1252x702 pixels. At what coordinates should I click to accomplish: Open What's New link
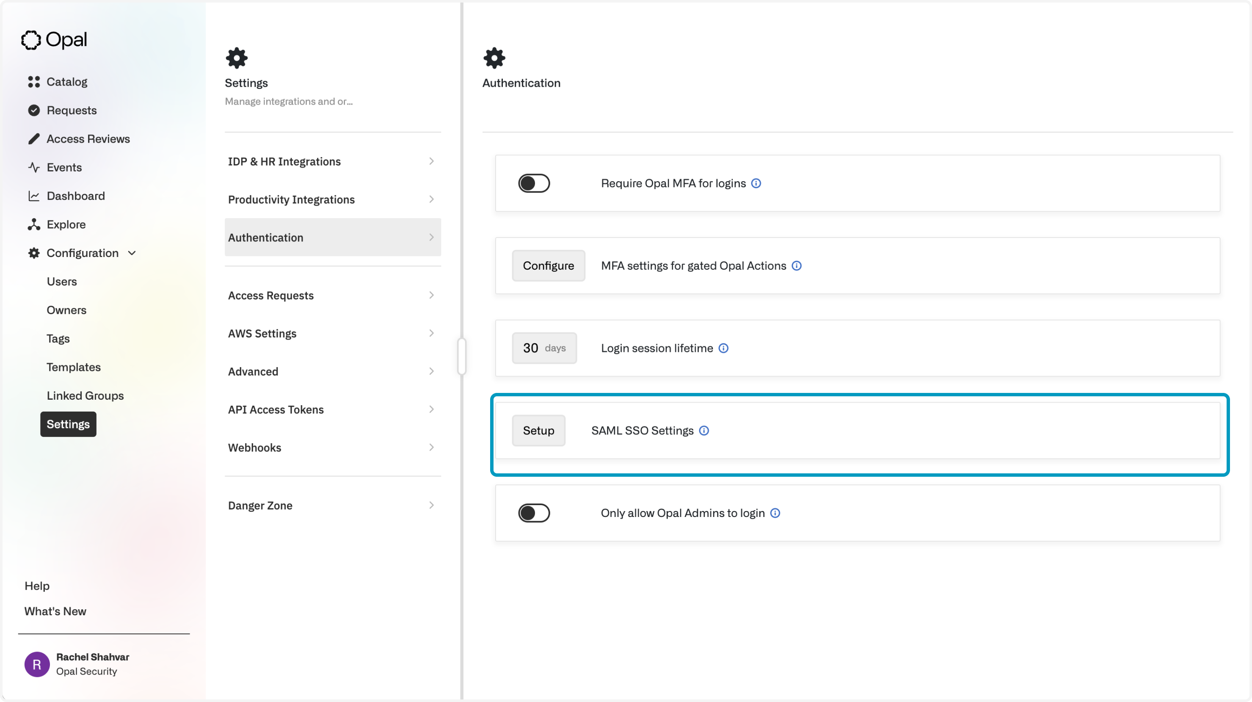[x=55, y=611]
